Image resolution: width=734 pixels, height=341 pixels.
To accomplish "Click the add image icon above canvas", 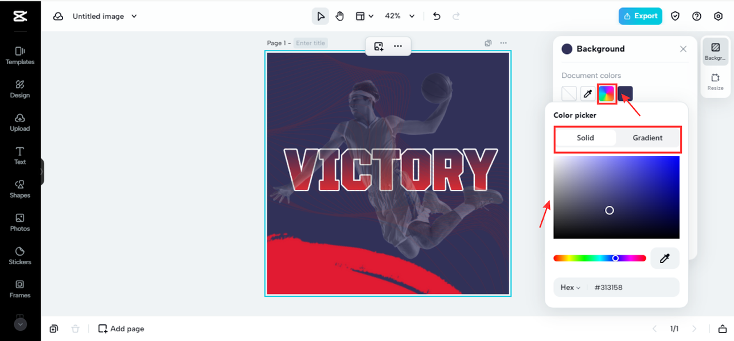I will 378,46.
